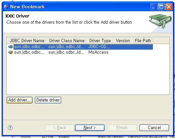Click the plug icon of the JDBC-OD driver row

tap(11, 46)
